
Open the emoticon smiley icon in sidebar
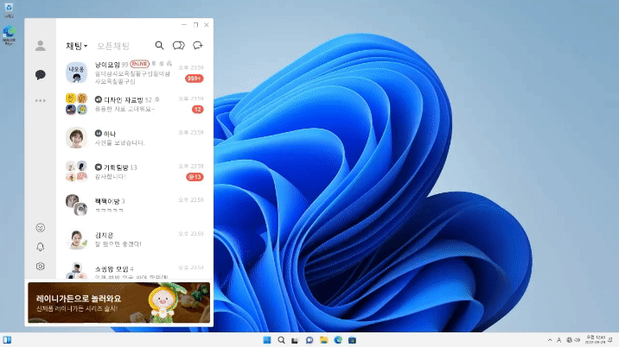tap(40, 228)
